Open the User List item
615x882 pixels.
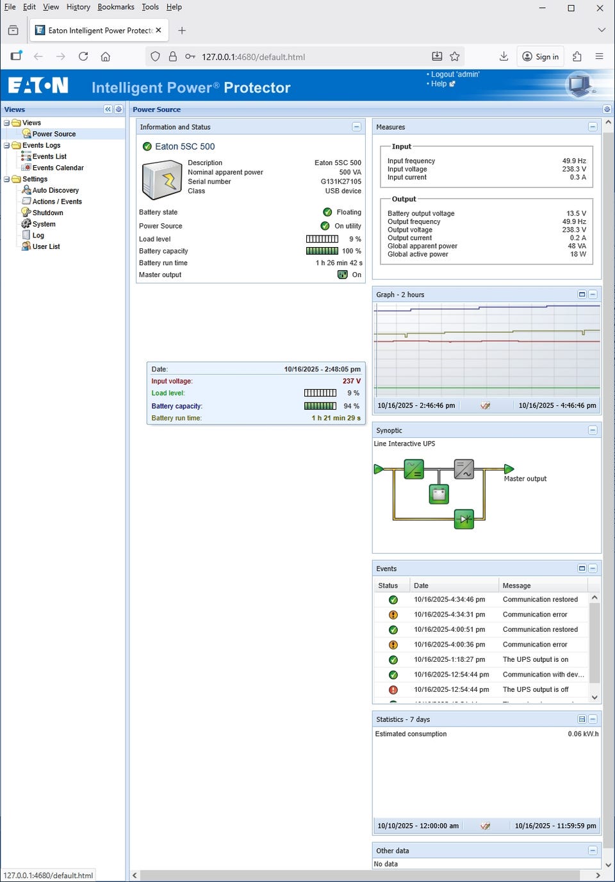tap(45, 246)
